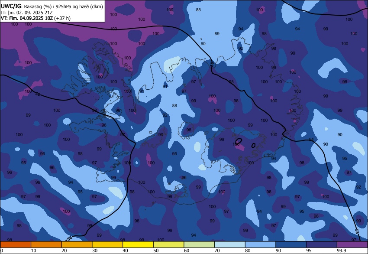This screenshot has height=254, width=368.
Task: Click the golden 30–40 legend swatch
Action: click(107, 244)
